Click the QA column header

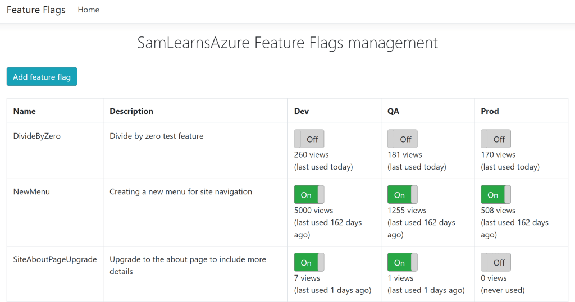click(393, 111)
